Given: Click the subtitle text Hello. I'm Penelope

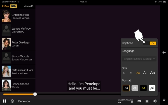Looking at the screenshot, I should coord(84,84).
